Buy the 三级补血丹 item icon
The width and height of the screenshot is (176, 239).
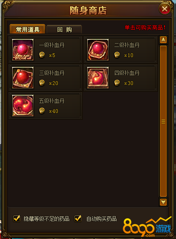(23, 77)
